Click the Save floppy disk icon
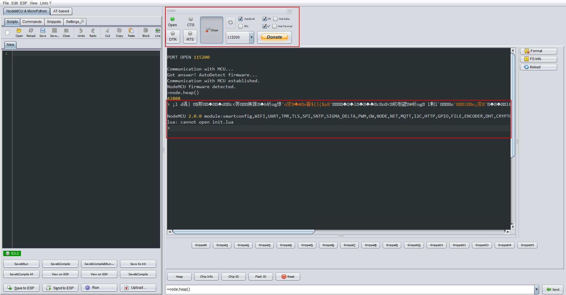Screen dimensions: 566x295 point(43,32)
